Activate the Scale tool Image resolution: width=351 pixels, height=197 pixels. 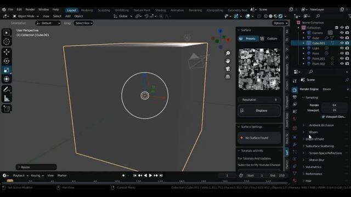[7, 70]
